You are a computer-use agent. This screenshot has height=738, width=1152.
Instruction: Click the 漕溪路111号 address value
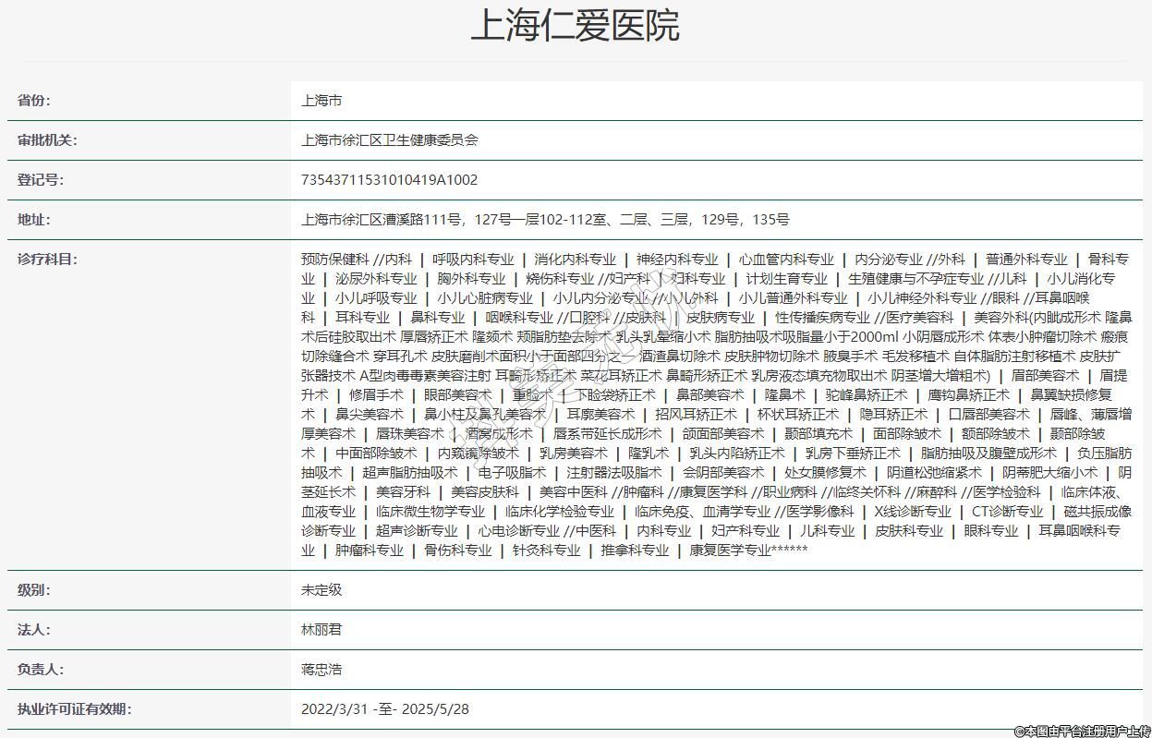click(545, 220)
